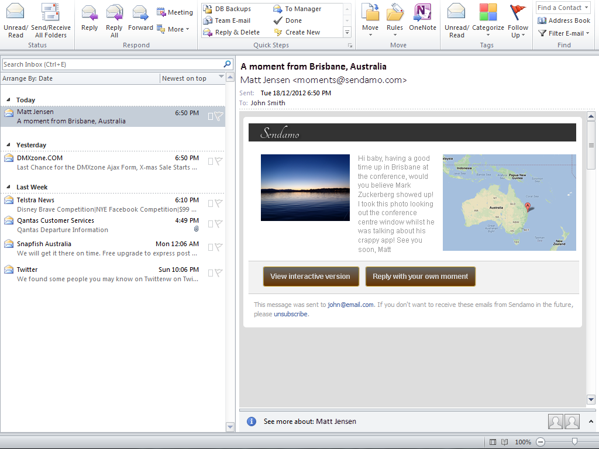Image resolution: width=599 pixels, height=449 pixels.
Task: Click the unsubscribe link
Action: tap(290, 314)
